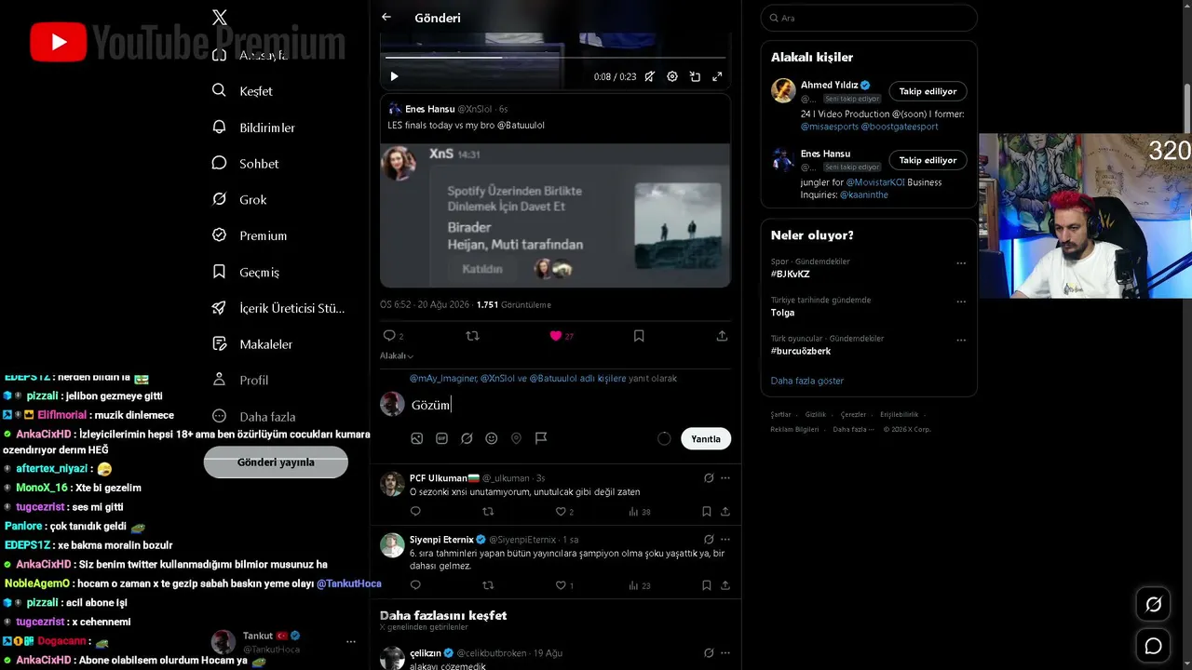Toggle Takip ediliyor for Ahmed Yıldız
Viewport: 1192px width, 670px height.
click(x=928, y=91)
